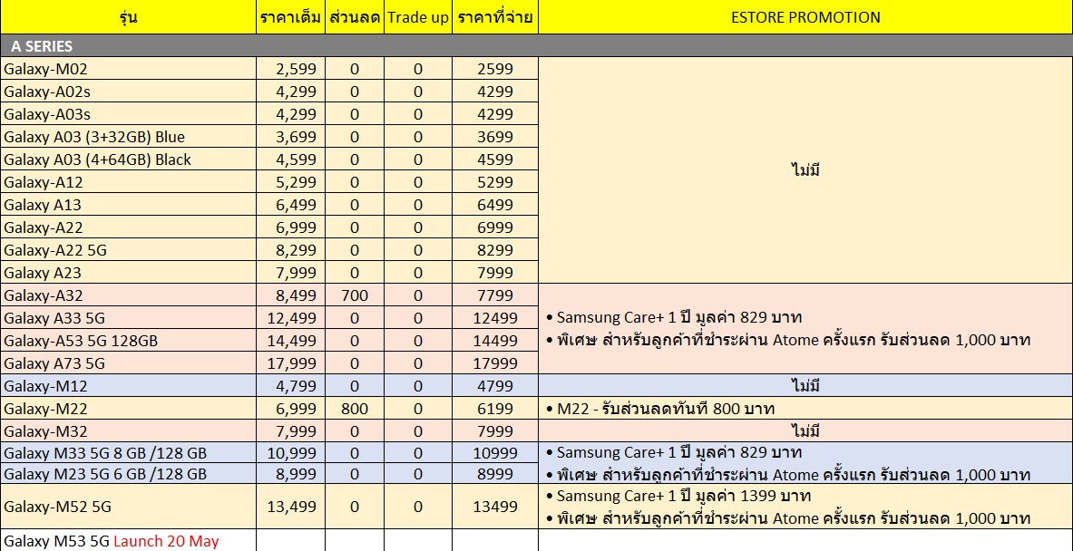Viewport: 1073px width, 551px height.
Task: Click full price "7,999" in Galaxy A23 row
Action: (x=297, y=273)
